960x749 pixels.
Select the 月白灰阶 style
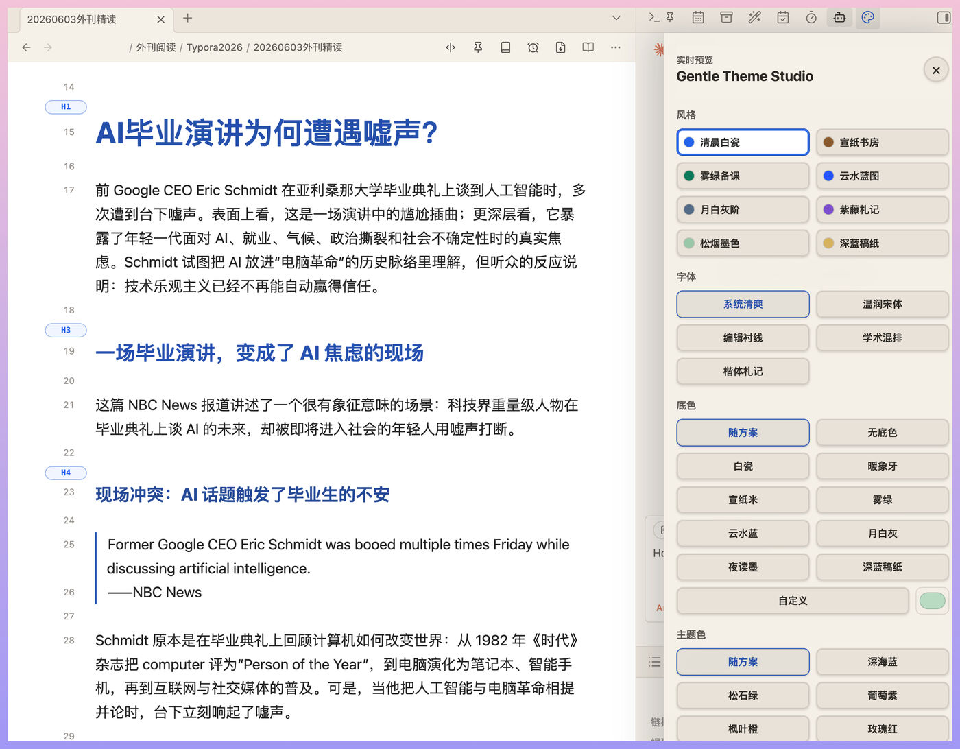pyautogui.click(x=743, y=210)
